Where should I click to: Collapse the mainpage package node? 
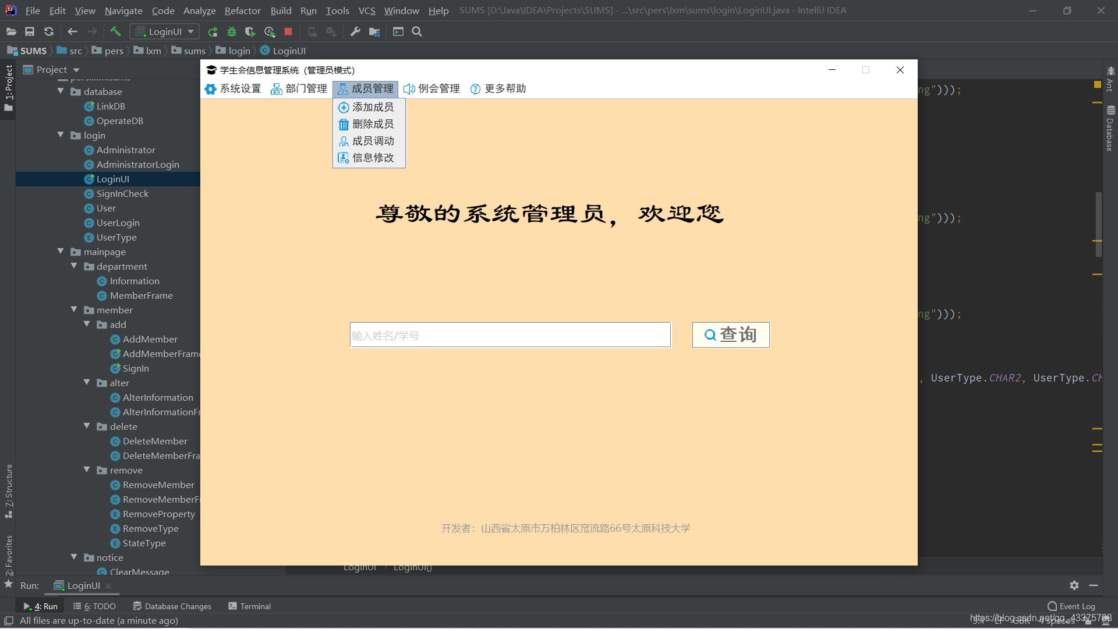61,252
